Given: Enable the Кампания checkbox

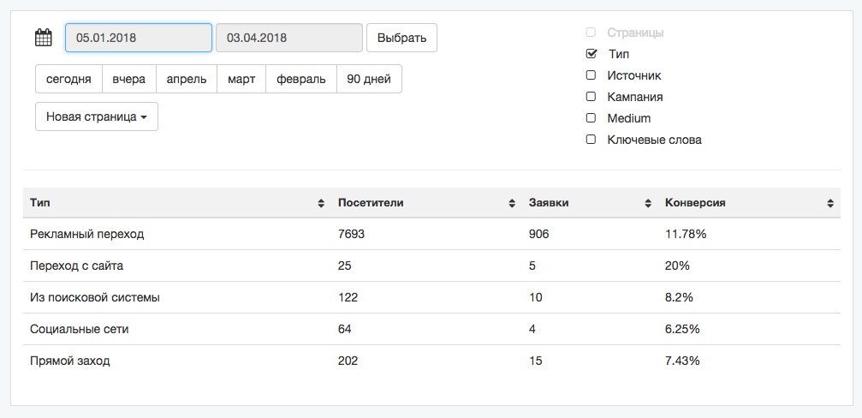Looking at the screenshot, I should [591, 97].
